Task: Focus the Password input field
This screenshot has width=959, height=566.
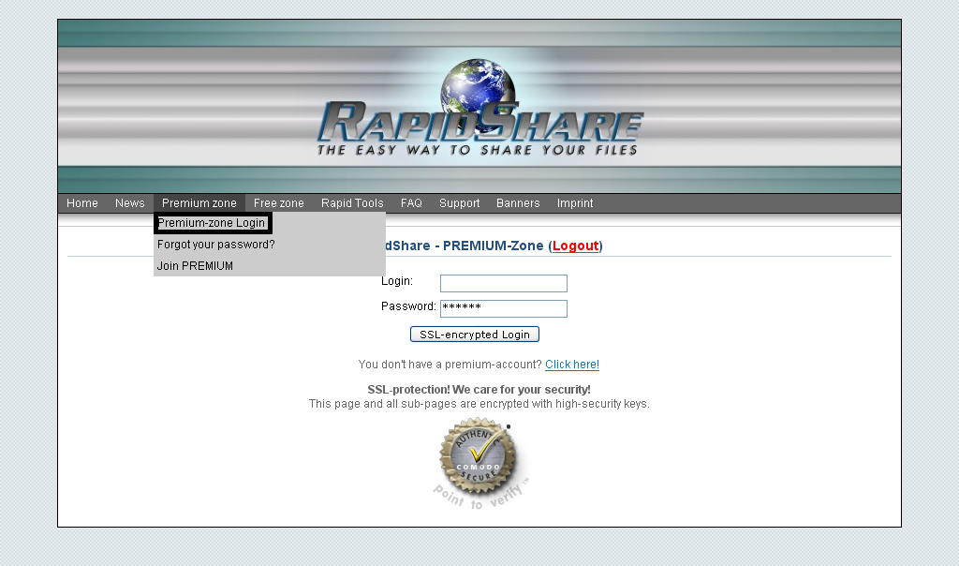Action: (504, 308)
